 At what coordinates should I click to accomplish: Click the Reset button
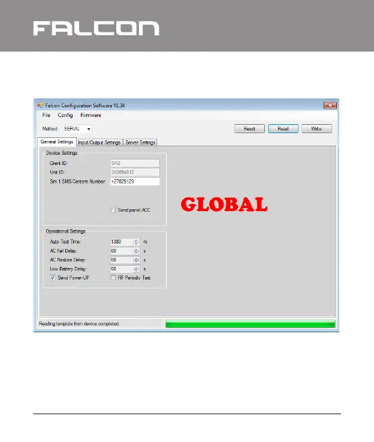(249, 129)
